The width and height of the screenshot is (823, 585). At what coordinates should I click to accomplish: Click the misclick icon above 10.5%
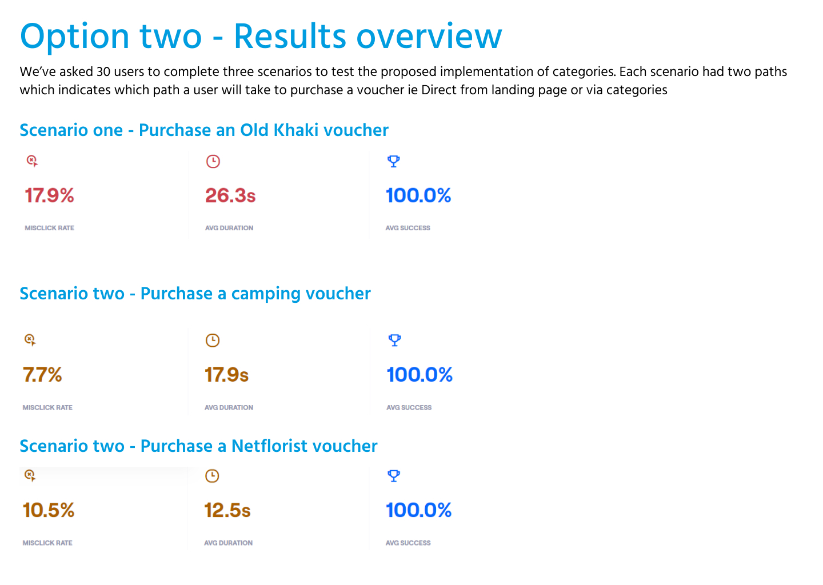pos(30,475)
